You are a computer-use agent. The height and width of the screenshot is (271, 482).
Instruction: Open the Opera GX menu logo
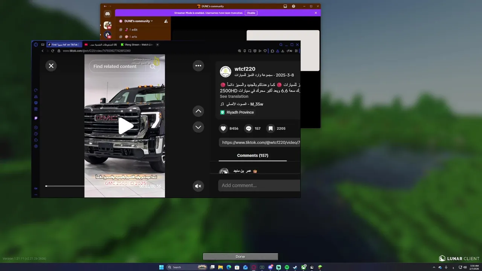(36, 44)
